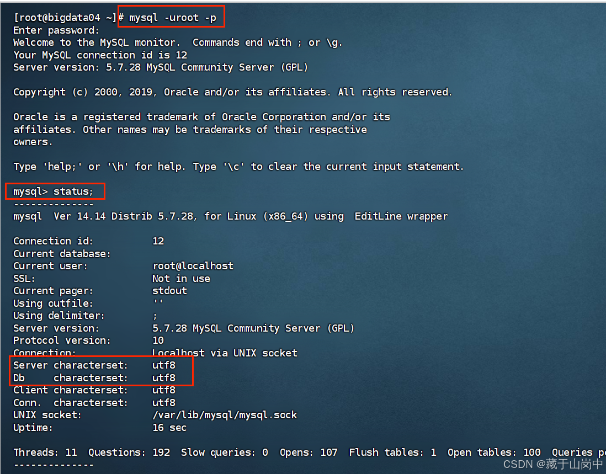Image resolution: width=606 pixels, height=474 pixels.
Task: Click the current user root@localhost value
Action: pos(193,265)
